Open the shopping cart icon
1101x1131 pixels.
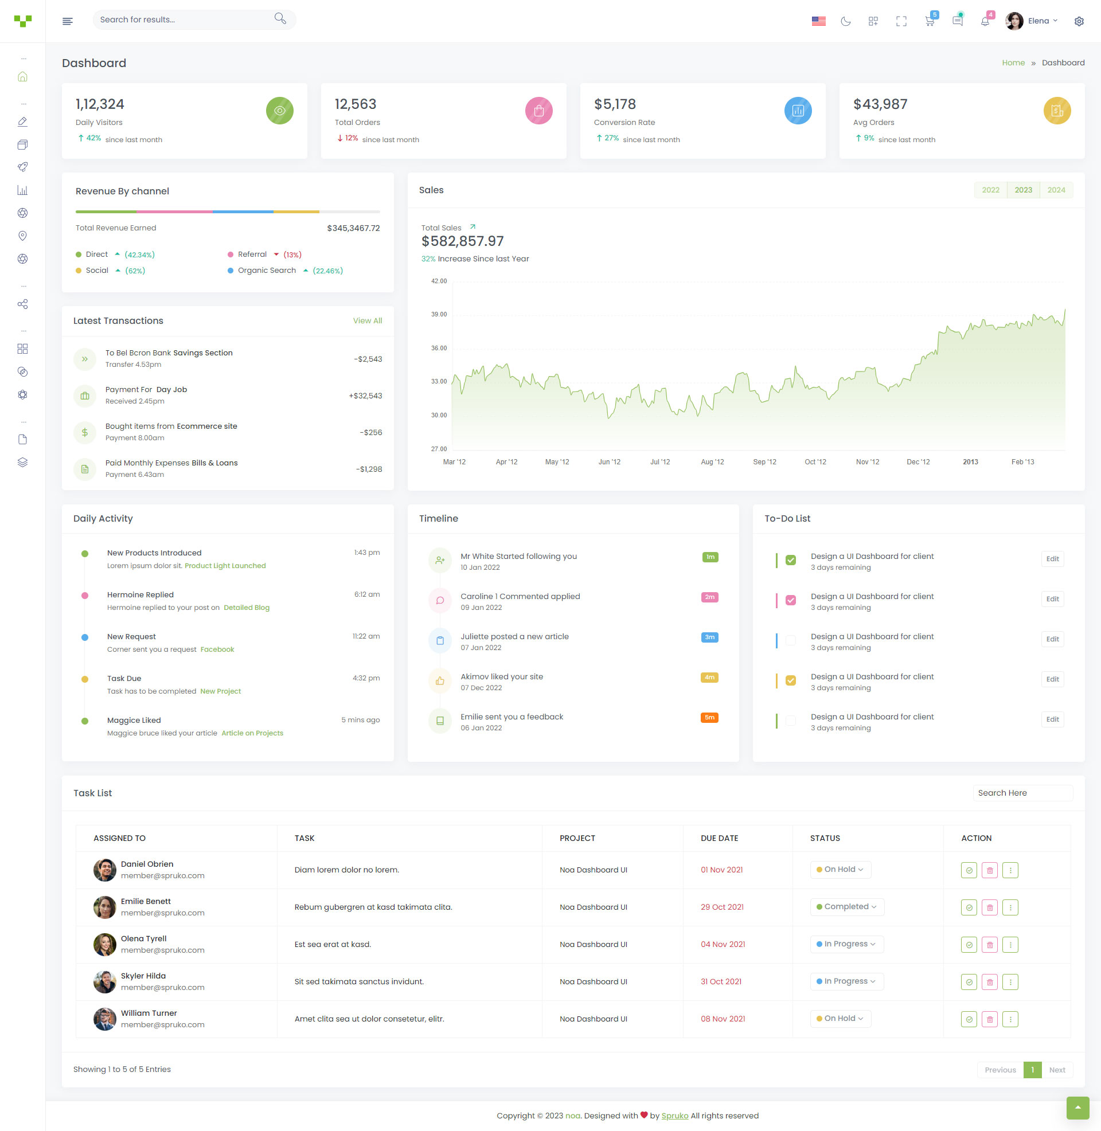tap(930, 21)
